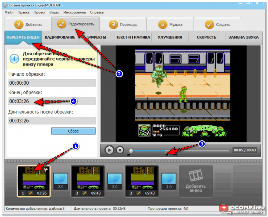Select clip 2 thumbnail in timeline
The width and height of the screenshot is (268, 217).
click(88, 181)
